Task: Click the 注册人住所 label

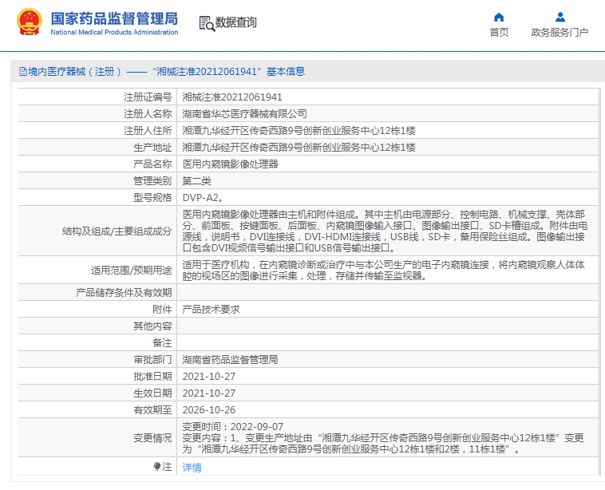Action: click(x=148, y=131)
